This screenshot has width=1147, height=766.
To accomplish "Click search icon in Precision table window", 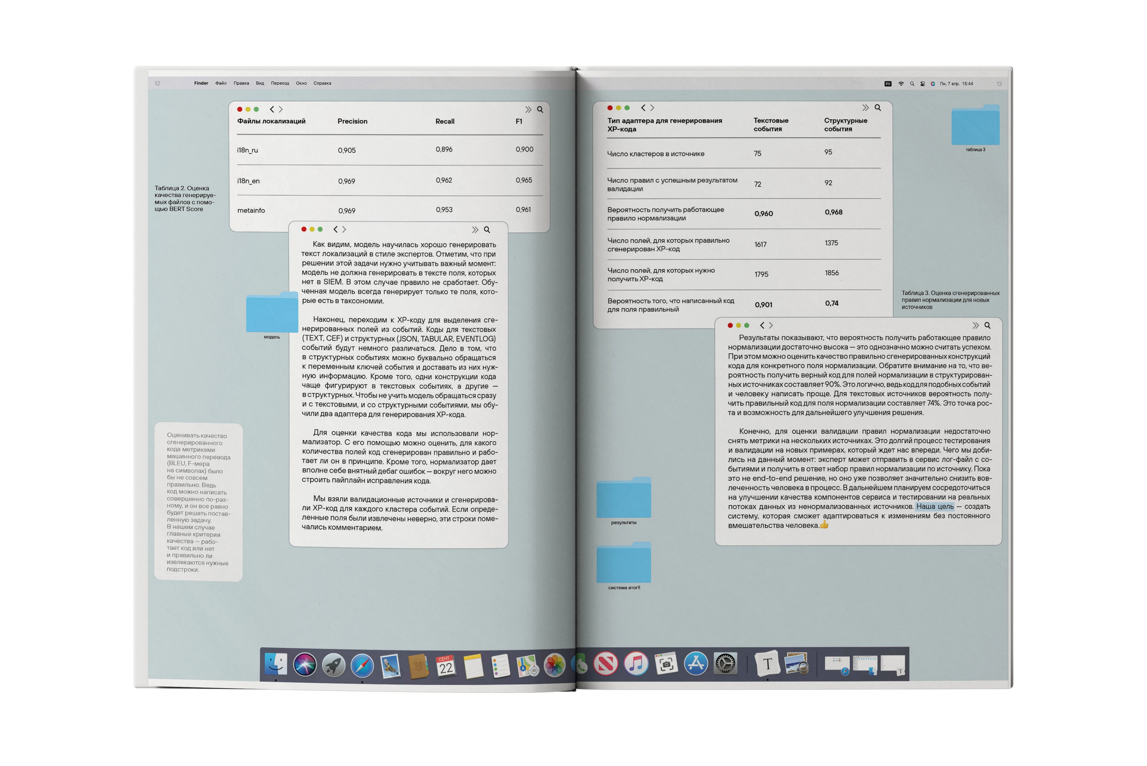I will pyautogui.click(x=540, y=109).
